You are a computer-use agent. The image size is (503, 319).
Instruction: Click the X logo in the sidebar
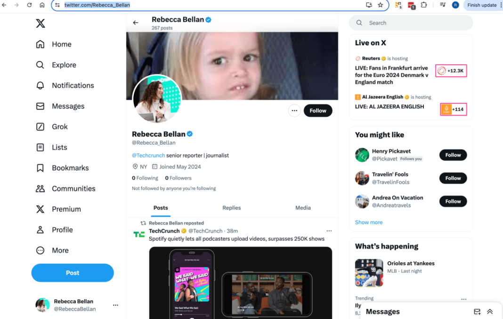41,24
